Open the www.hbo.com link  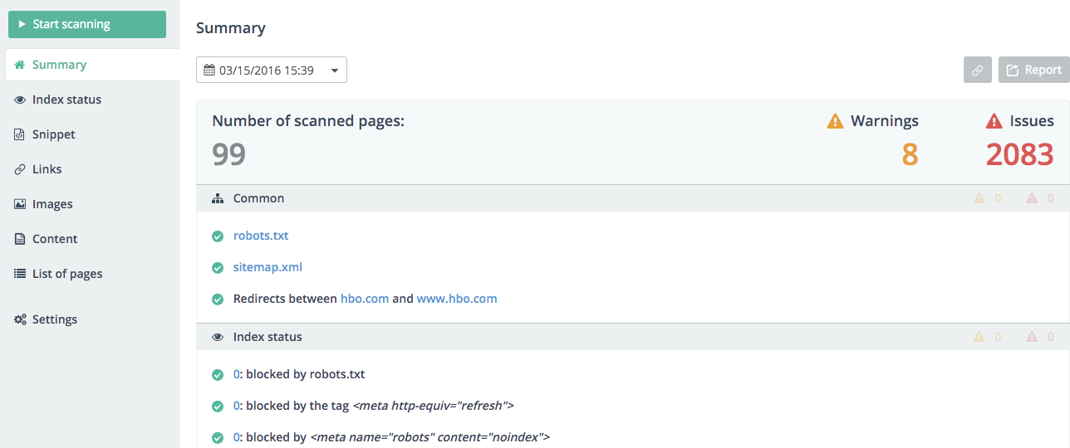point(457,299)
